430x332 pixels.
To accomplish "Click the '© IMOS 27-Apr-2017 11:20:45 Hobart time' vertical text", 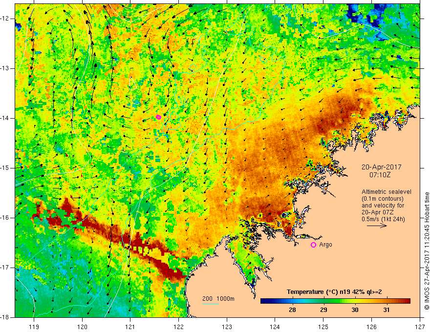I will (427, 251).
